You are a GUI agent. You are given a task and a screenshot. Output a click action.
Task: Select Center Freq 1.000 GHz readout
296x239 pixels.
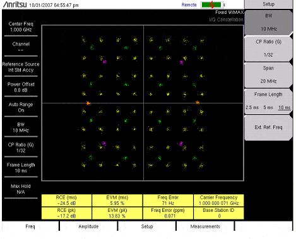tap(21, 26)
